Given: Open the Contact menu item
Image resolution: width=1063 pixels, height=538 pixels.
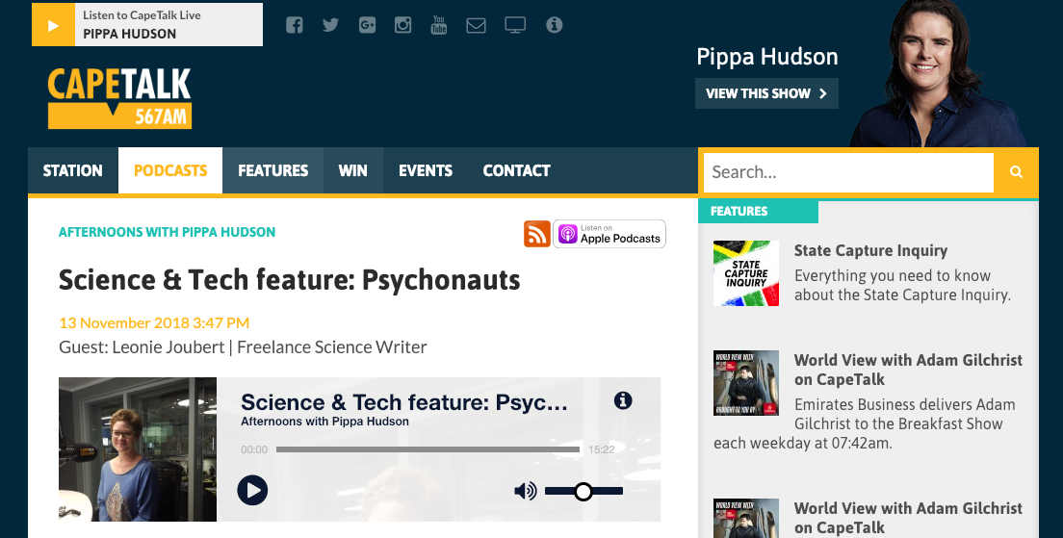Looking at the screenshot, I should [517, 170].
